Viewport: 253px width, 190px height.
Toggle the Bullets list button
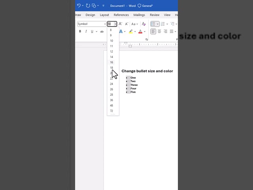pos(153,24)
